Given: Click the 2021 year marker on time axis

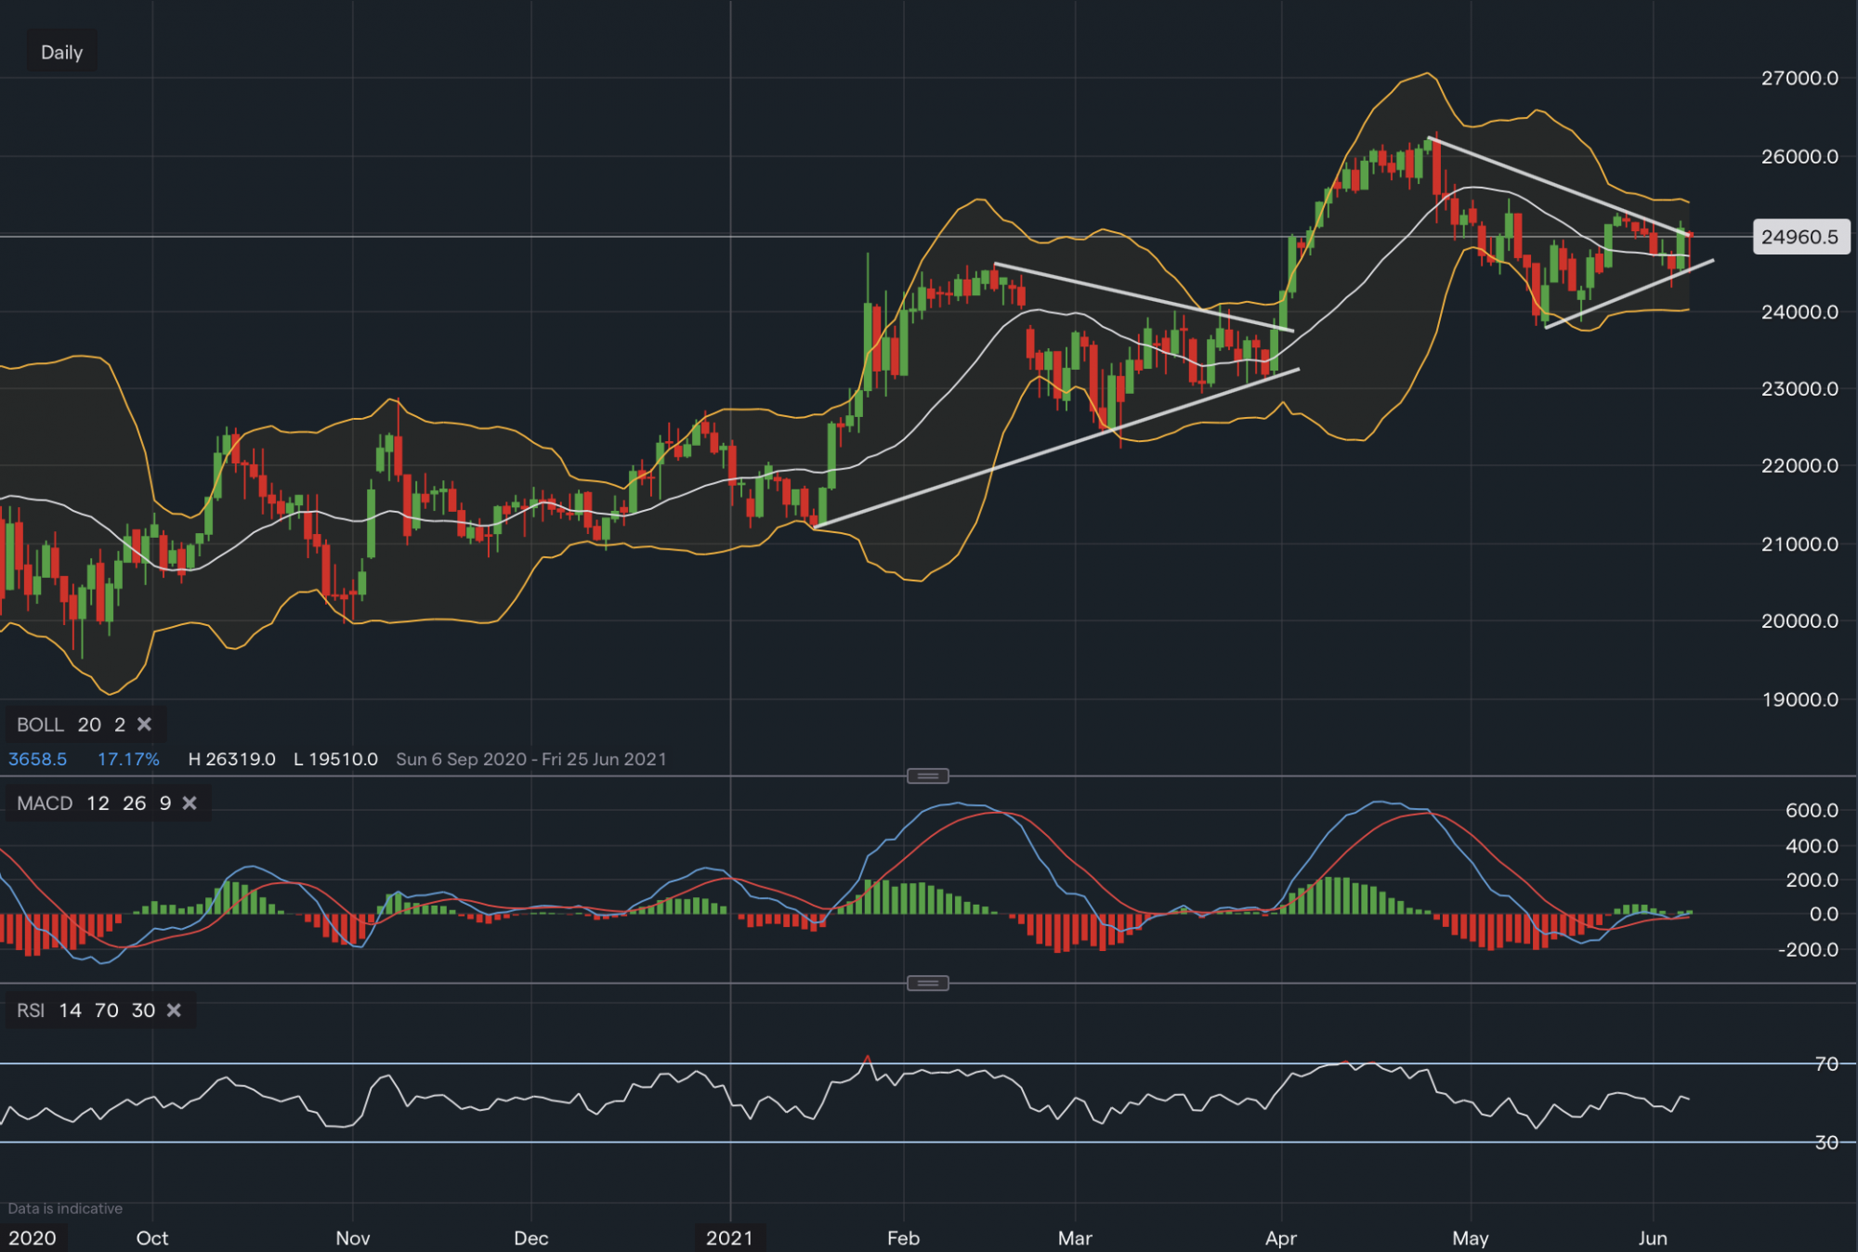Looking at the screenshot, I should [x=729, y=1238].
